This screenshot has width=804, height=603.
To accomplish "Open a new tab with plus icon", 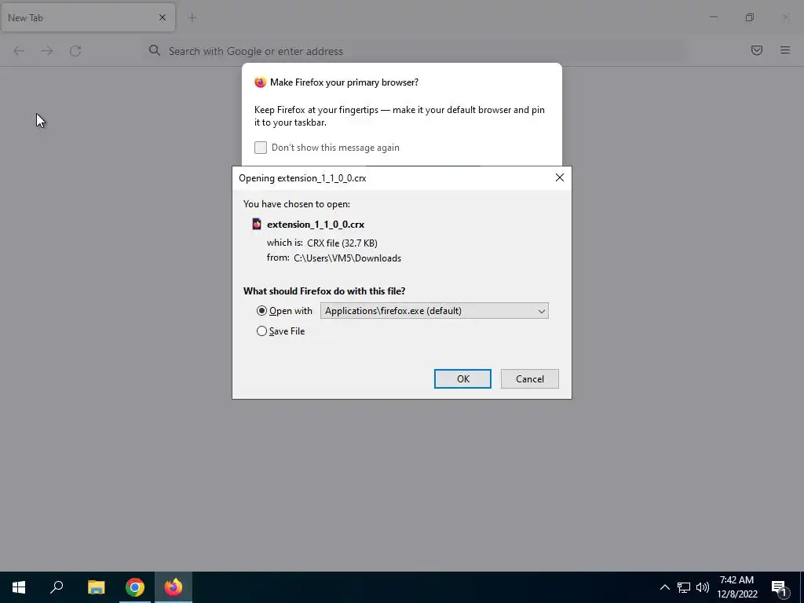I will coord(192,18).
